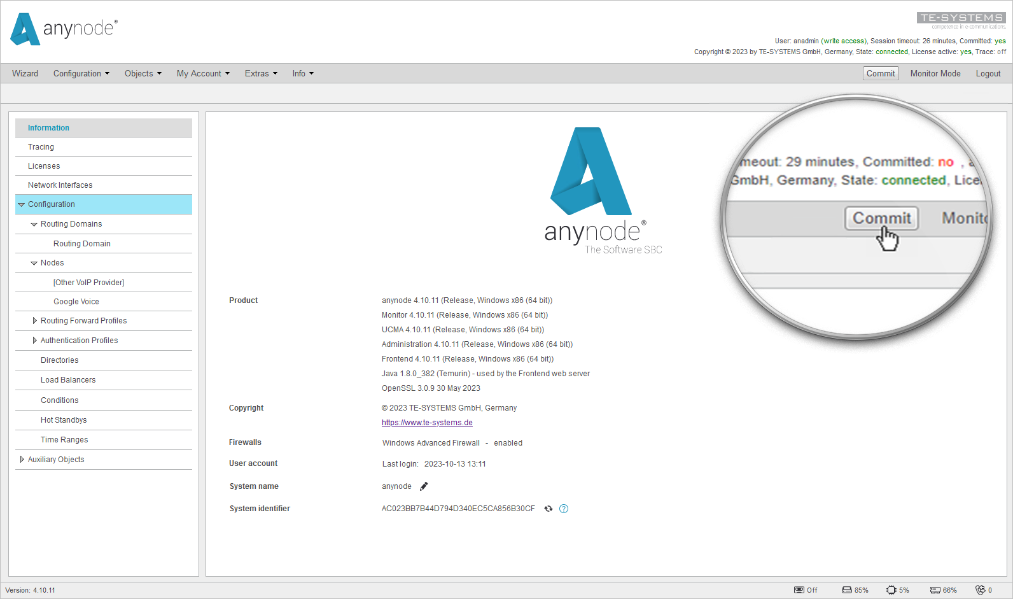1013x599 pixels.
Task: Regenerate system identifier with refresh icon
Action: (548, 509)
